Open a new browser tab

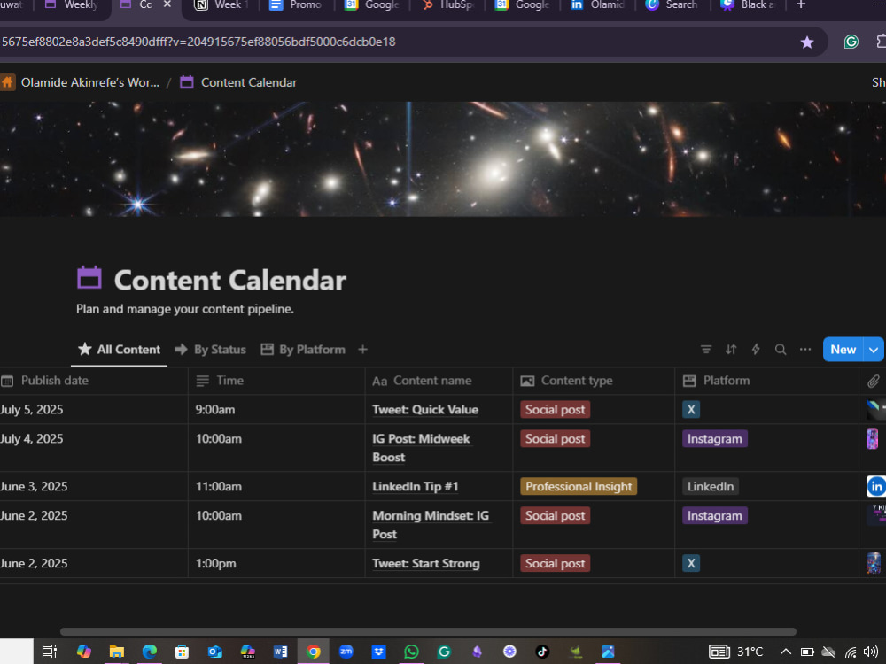click(801, 4)
